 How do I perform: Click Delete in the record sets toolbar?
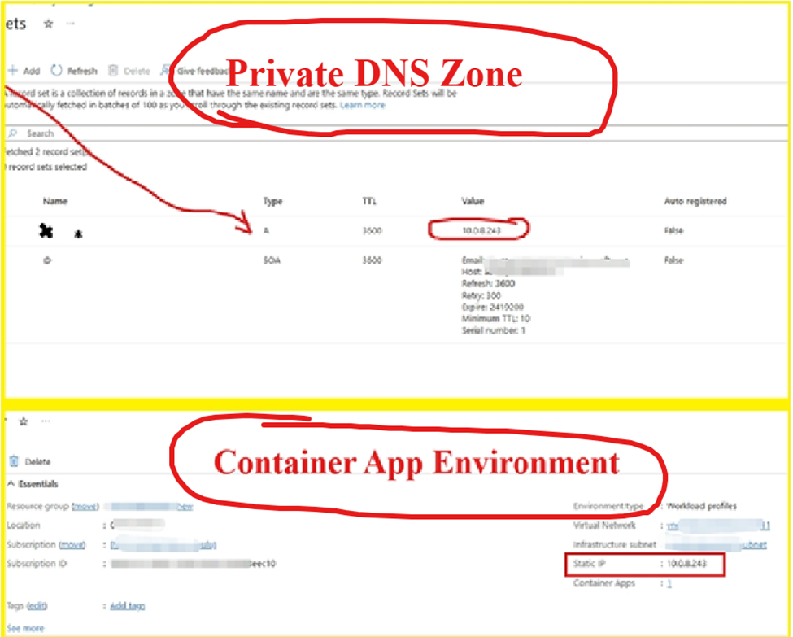pyautogui.click(x=129, y=72)
